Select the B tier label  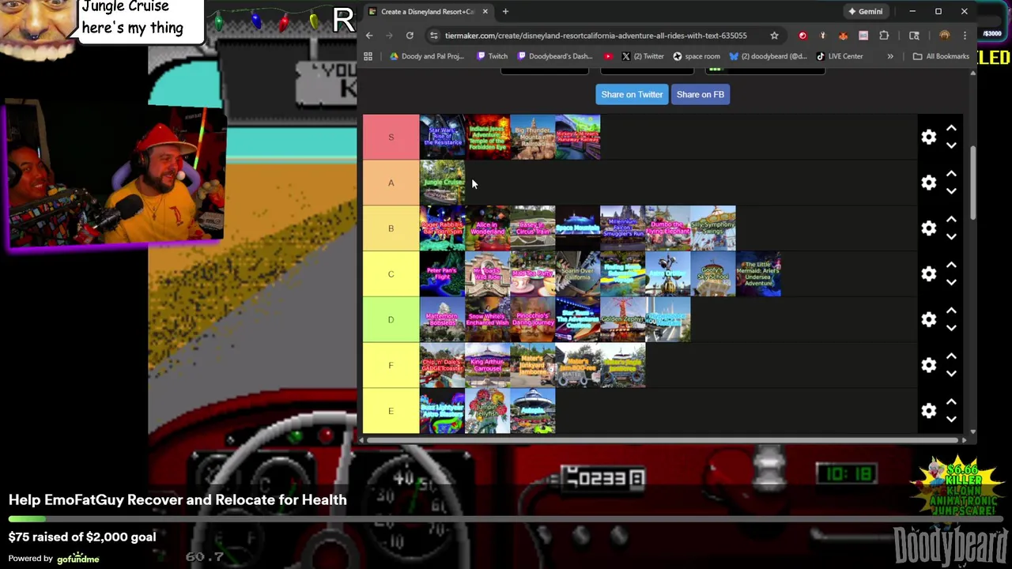pyautogui.click(x=391, y=228)
